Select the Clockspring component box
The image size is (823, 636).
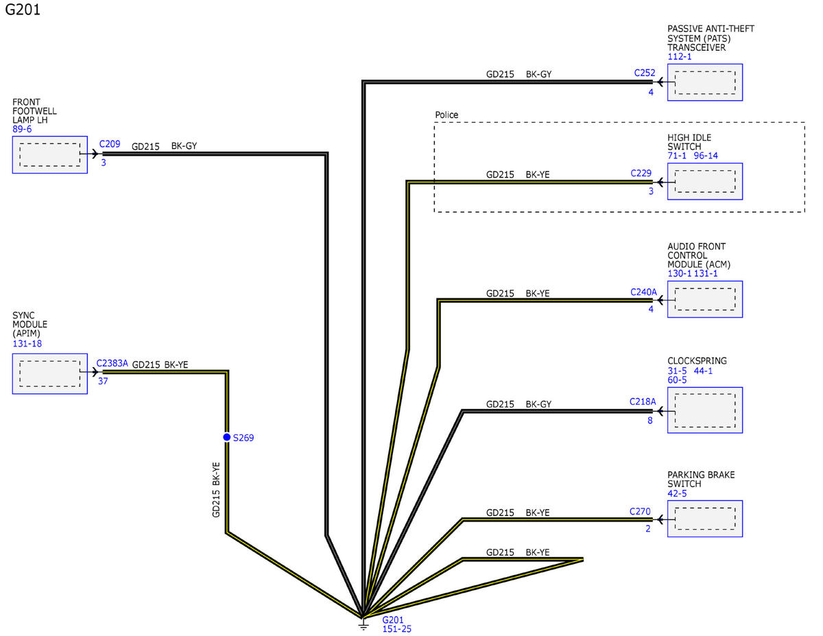(x=705, y=410)
